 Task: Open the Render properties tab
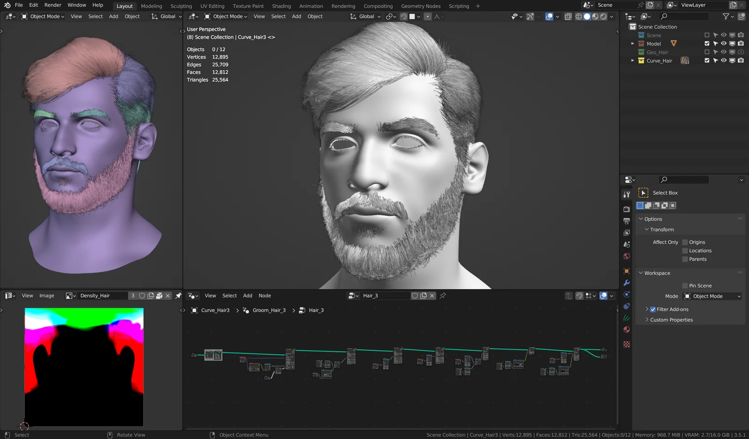[x=626, y=209]
